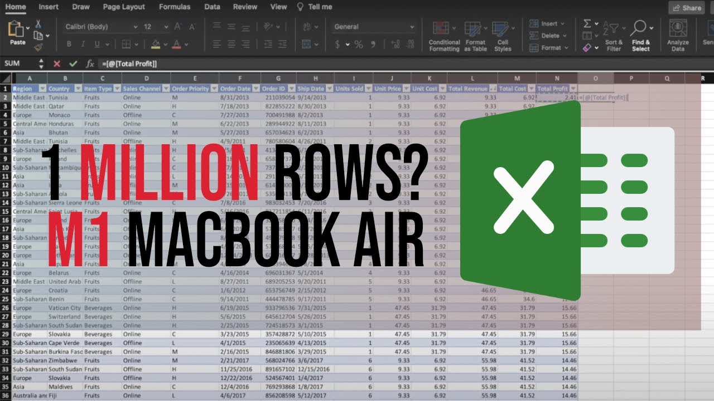This screenshot has width=714, height=401.
Task: Click the align left icon
Action: click(x=216, y=44)
